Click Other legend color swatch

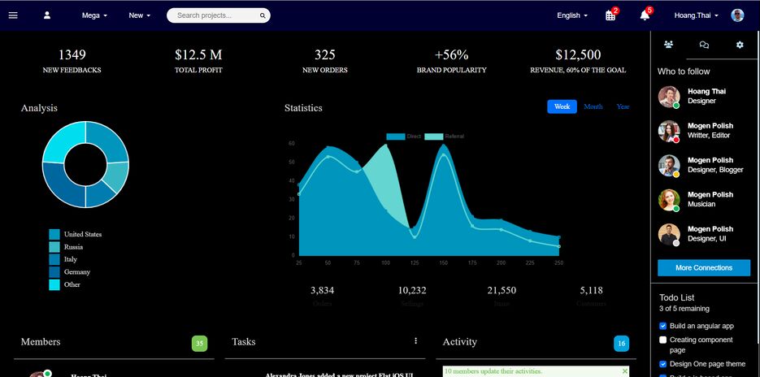54,285
